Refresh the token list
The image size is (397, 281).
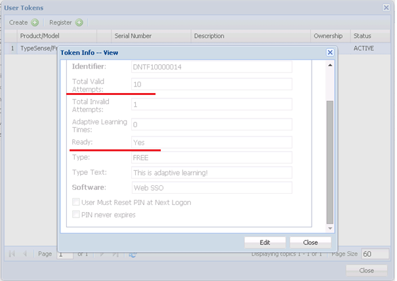(x=133, y=253)
